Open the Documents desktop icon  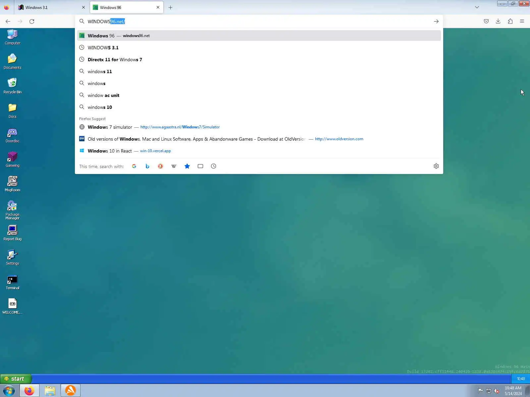point(12,61)
